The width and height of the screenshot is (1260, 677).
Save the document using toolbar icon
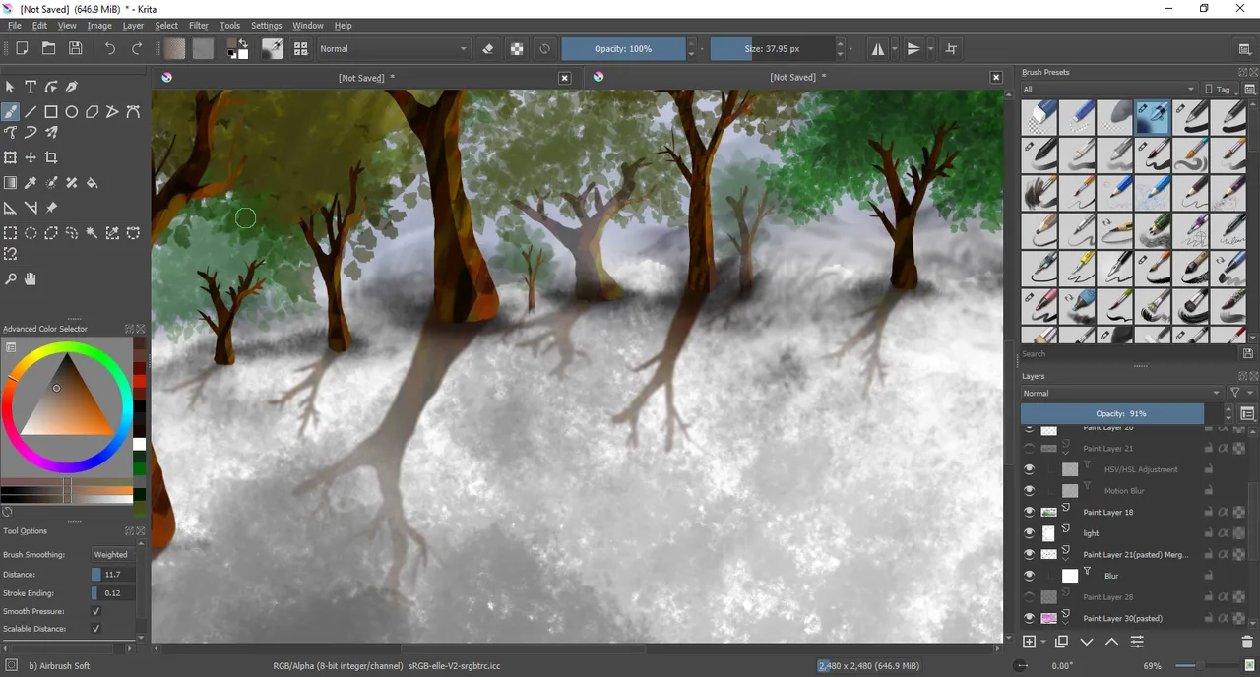(75, 48)
